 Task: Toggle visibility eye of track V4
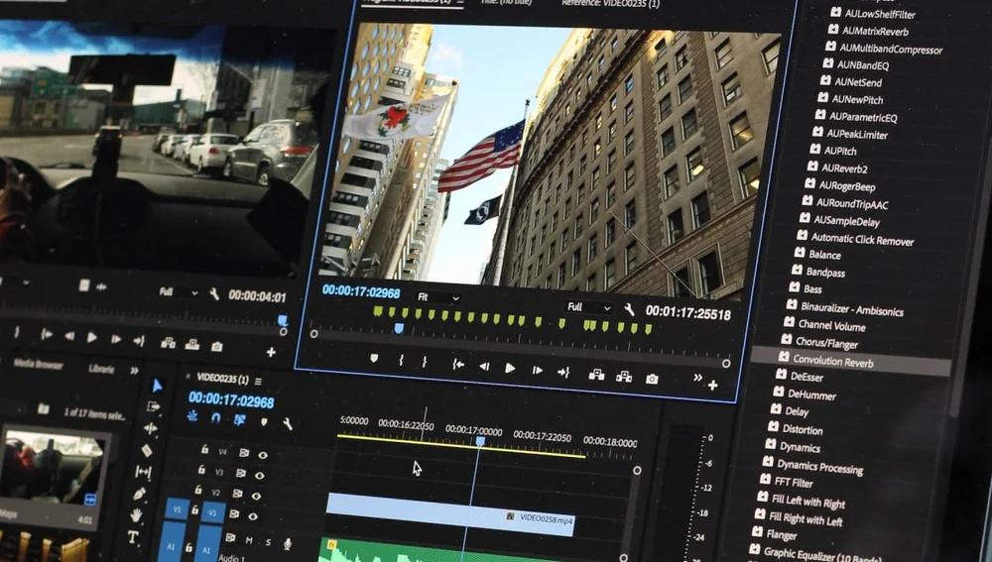pyautogui.click(x=263, y=455)
